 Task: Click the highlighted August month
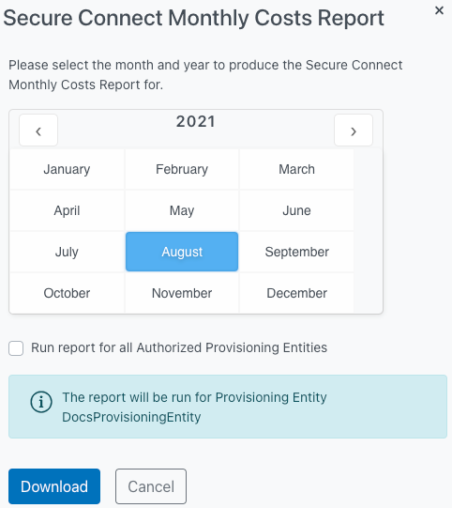click(x=182, y=252)
